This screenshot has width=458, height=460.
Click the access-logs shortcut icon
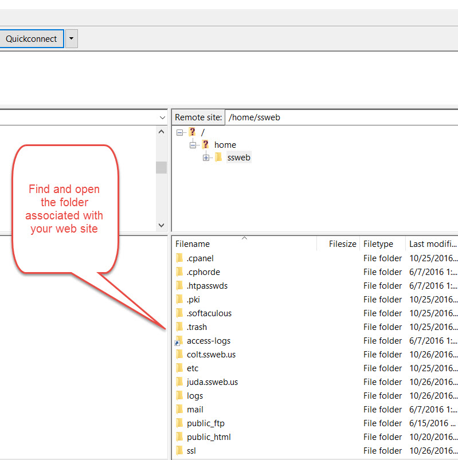pos(179,341)
